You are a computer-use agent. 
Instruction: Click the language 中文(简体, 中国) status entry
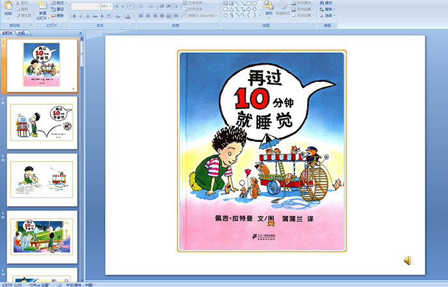click(x=79, y=284)
